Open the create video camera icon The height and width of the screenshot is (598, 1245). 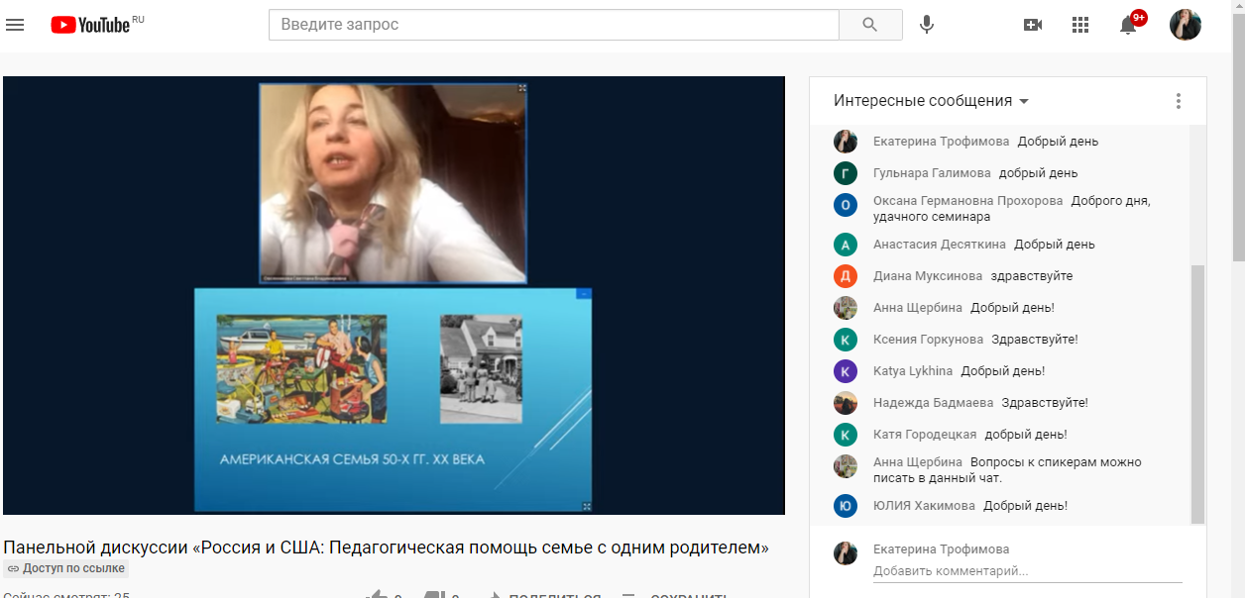coord(1033,25)
